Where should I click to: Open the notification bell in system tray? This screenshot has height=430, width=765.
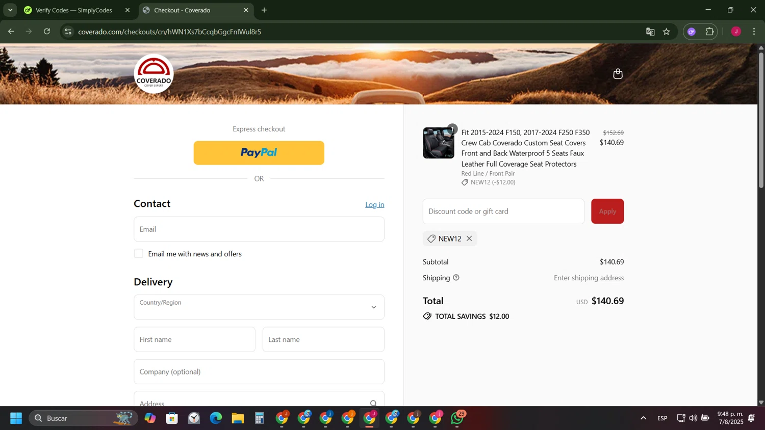pyautogui.click(x=751, y=418)
